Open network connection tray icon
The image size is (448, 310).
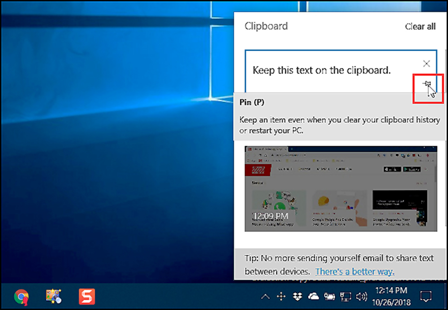point(345,297)
